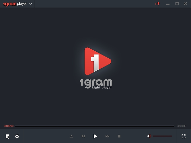Close the player window

click(x=185, y=4)
